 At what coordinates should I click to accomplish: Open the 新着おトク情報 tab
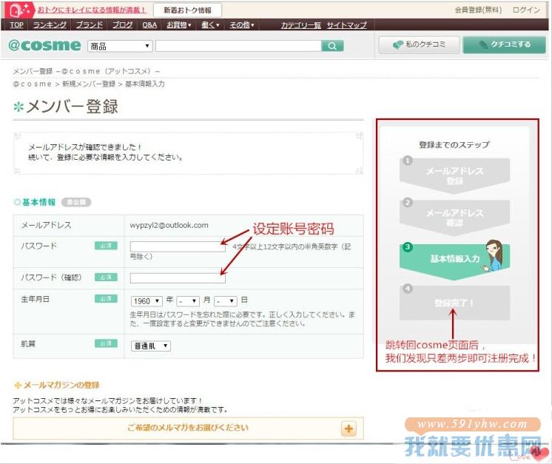pos(188,10)
